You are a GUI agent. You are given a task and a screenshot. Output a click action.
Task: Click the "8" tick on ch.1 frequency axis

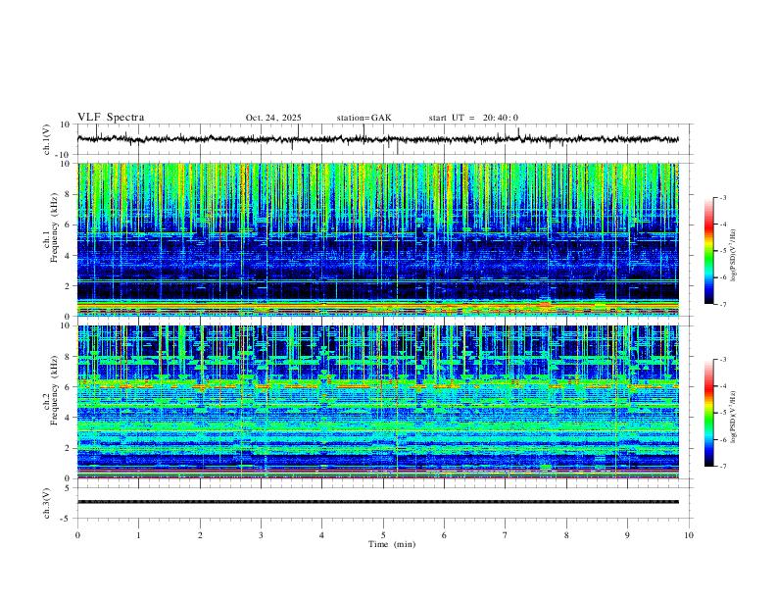pos(69,194)
